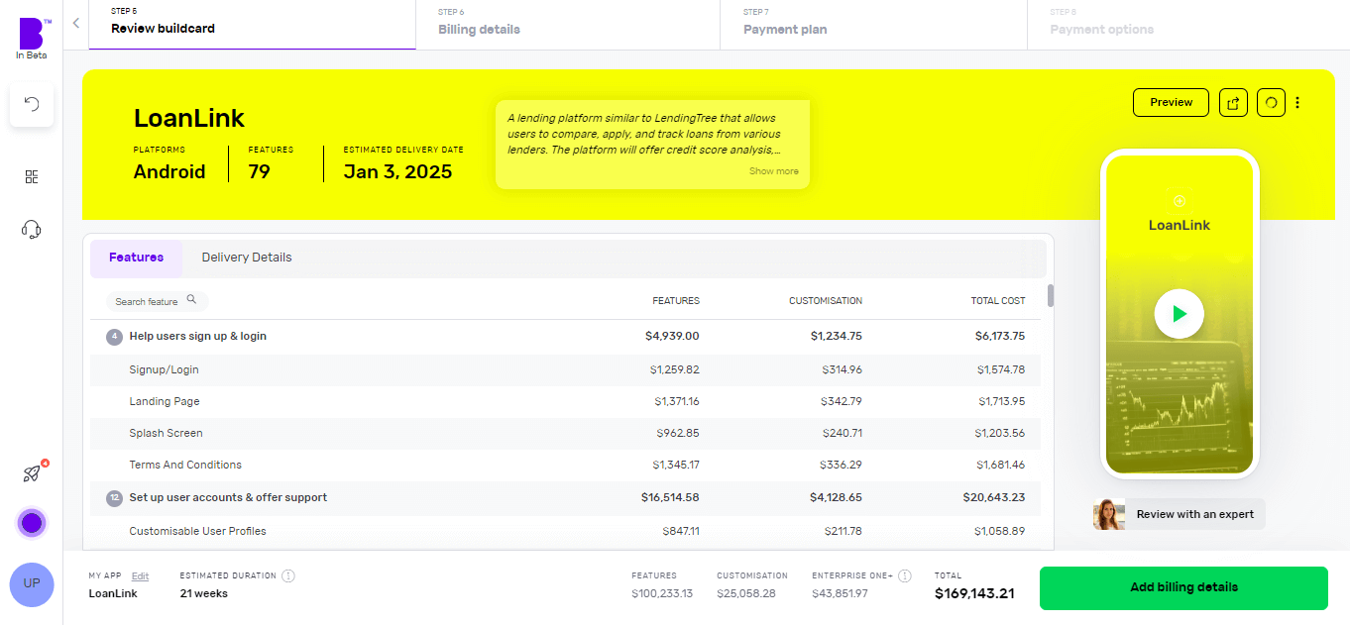Select Step 5 Review buildcard
1350x625 pixels.
[x=252, y=24]
